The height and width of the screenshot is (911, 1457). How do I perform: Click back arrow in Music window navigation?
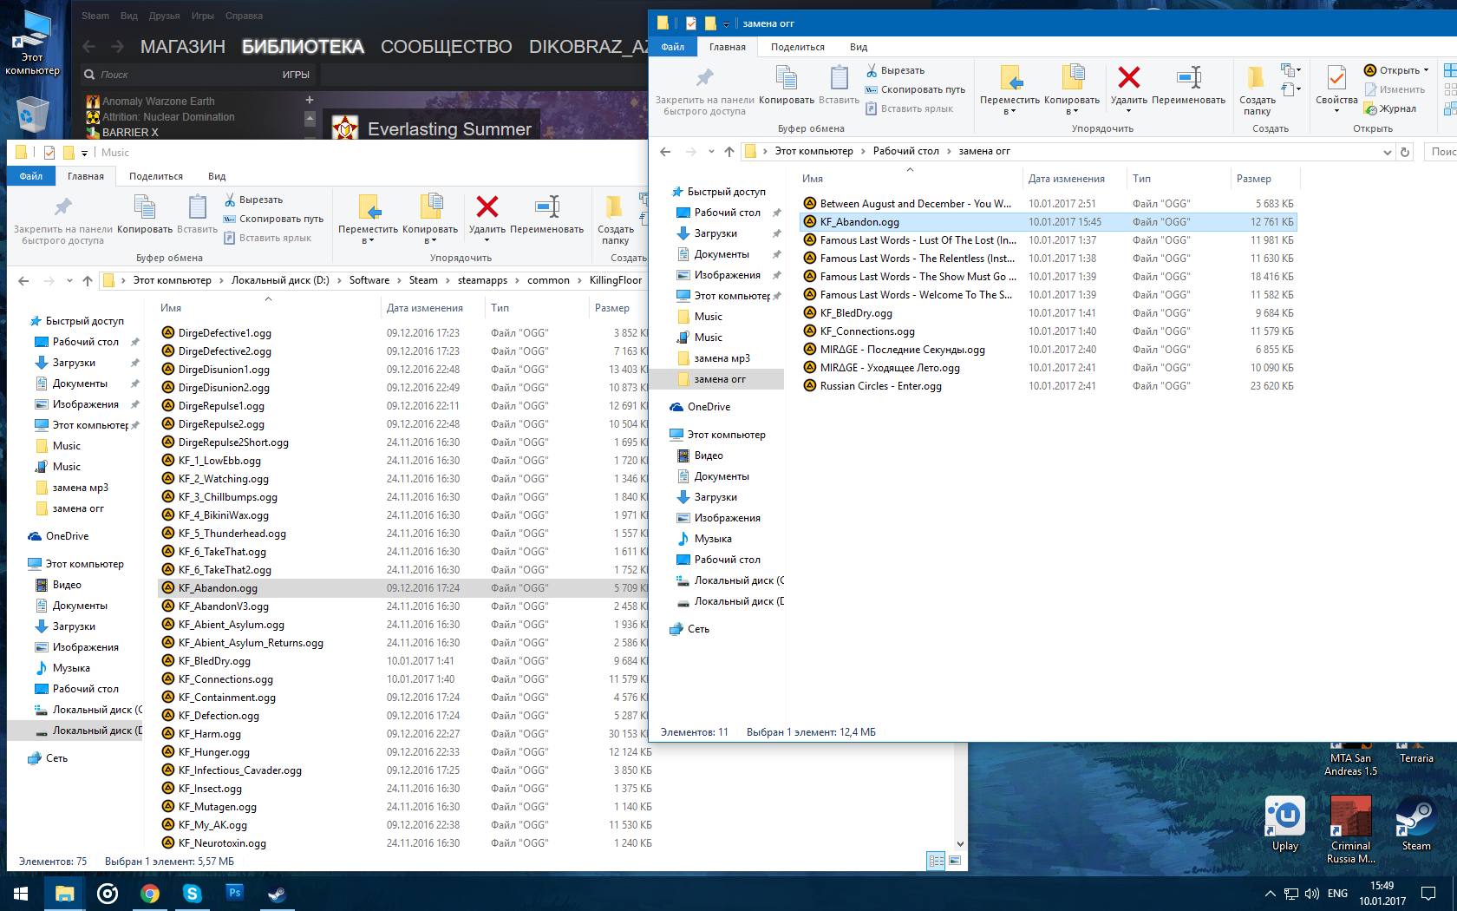tap(23, 281)
